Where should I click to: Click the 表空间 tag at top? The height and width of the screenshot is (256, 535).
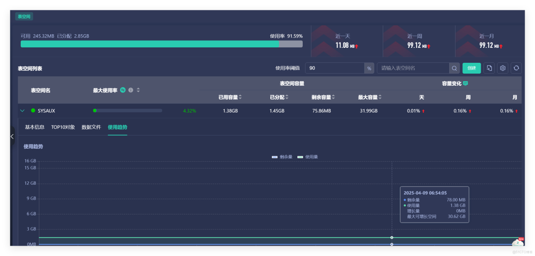pyautogui.click(x=24, y=16)
